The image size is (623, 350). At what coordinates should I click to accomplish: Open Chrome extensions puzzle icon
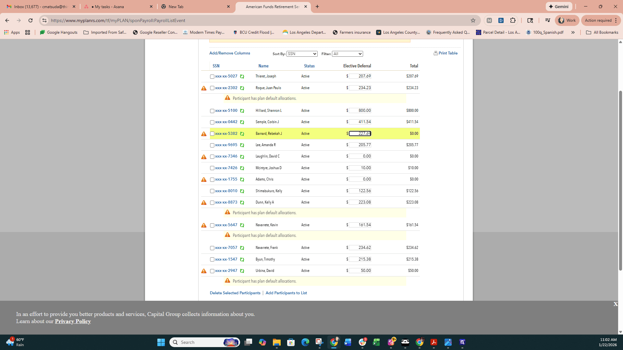pyautogui.click(x=513, y=20)
